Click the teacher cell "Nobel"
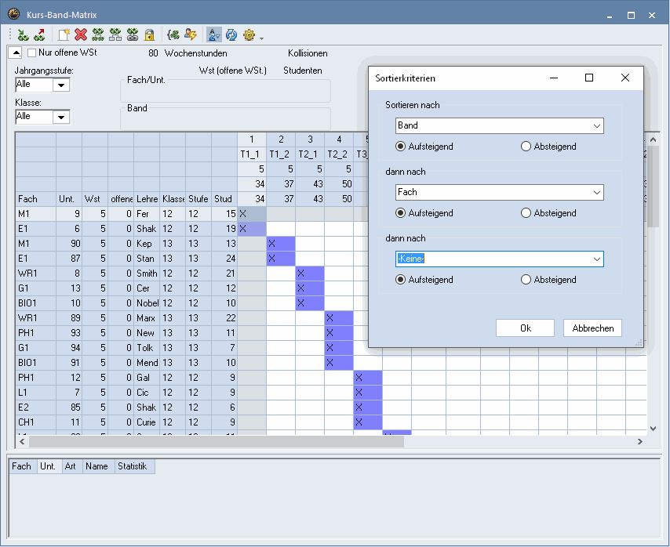 click(x=147, y=303)
